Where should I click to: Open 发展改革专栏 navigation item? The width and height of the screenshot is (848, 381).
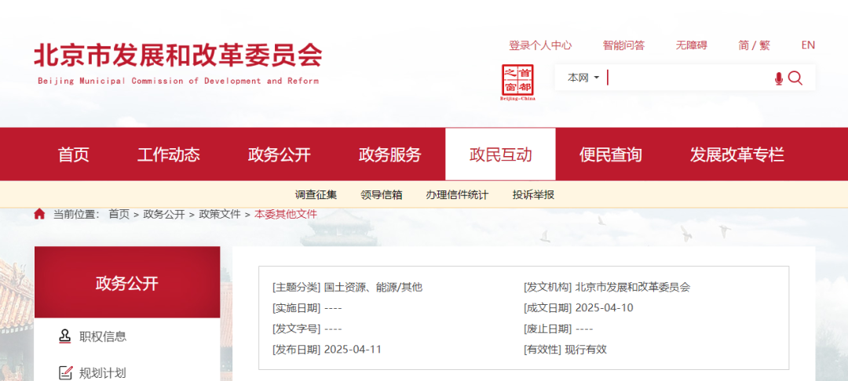737,155
